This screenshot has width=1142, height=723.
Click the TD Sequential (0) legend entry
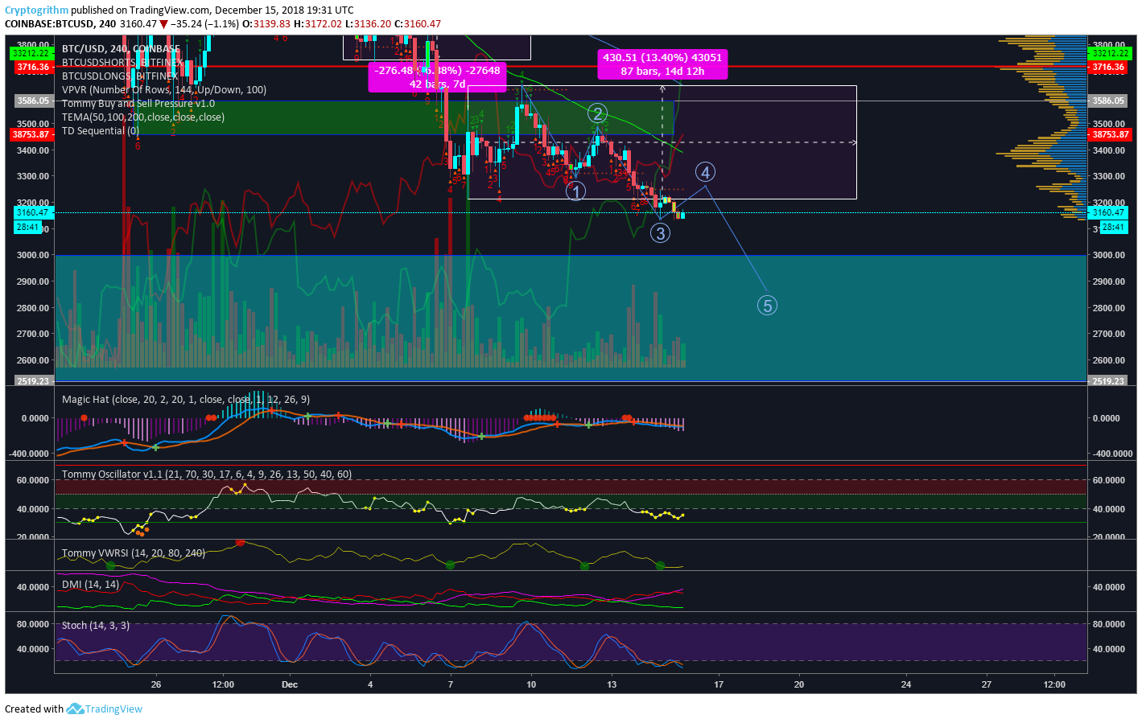pos(101,131)
